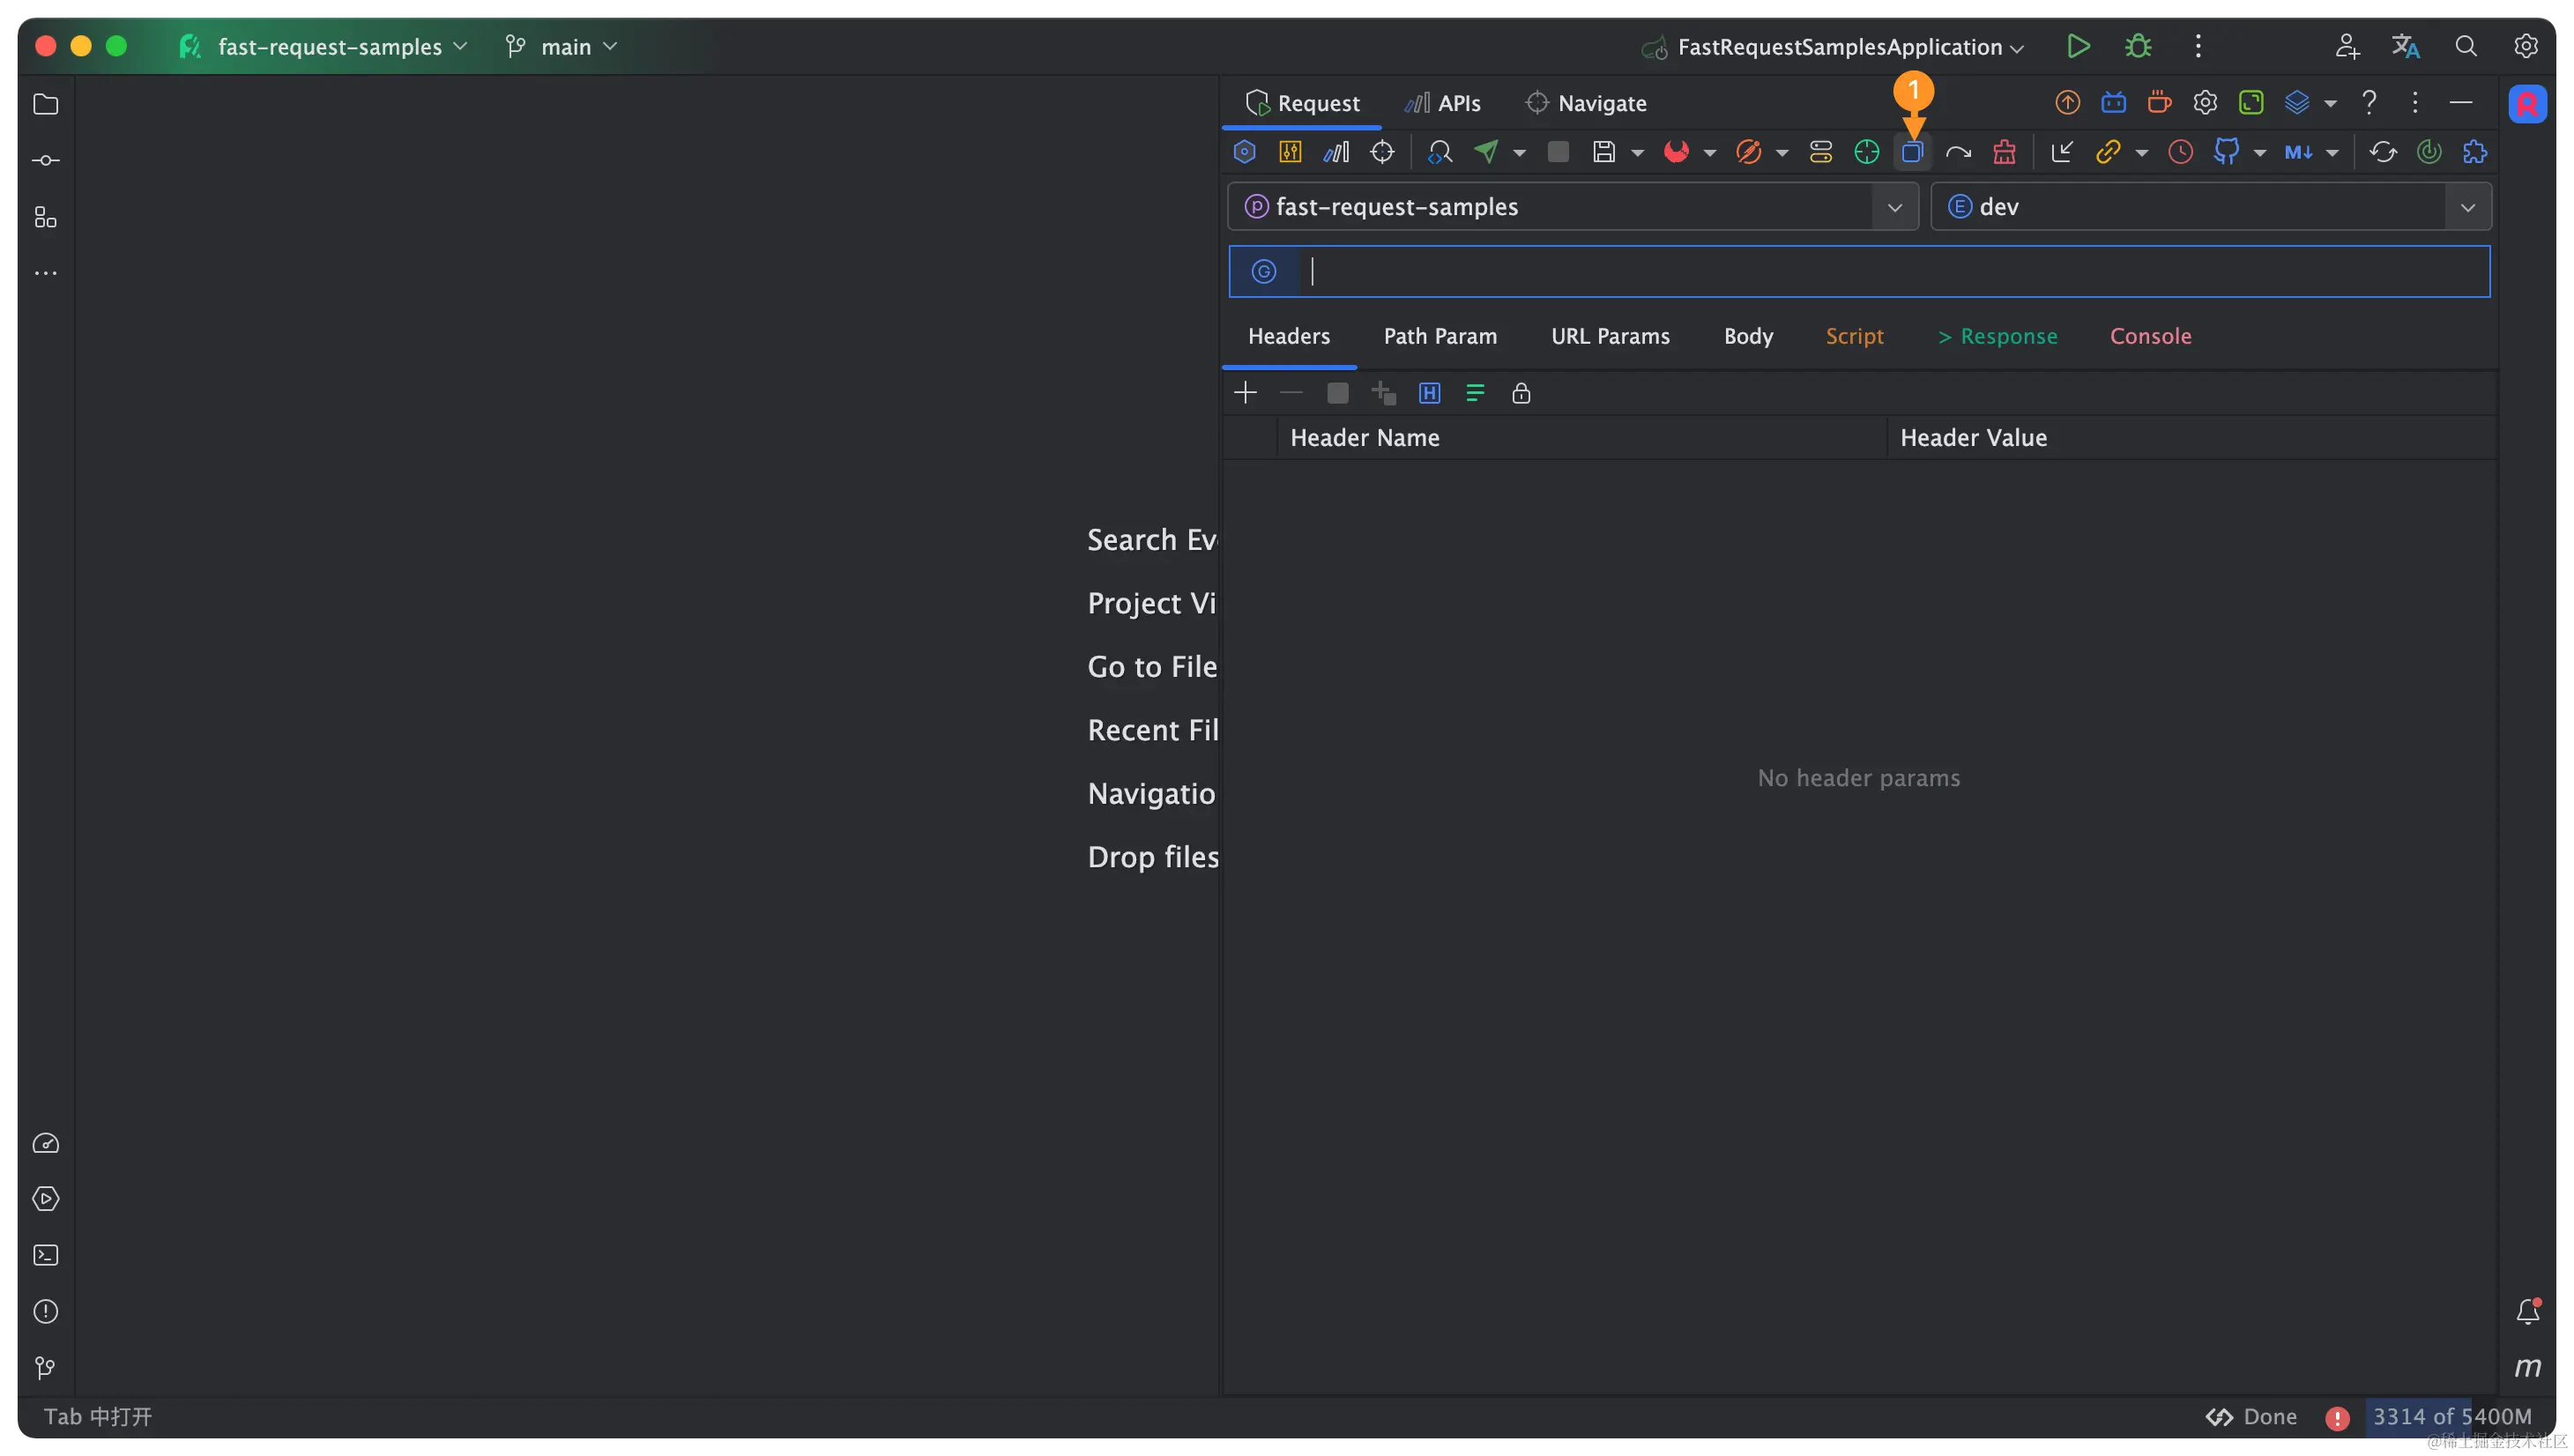Add a header with plus button
The image size is (2574, 1456).
1245,393
